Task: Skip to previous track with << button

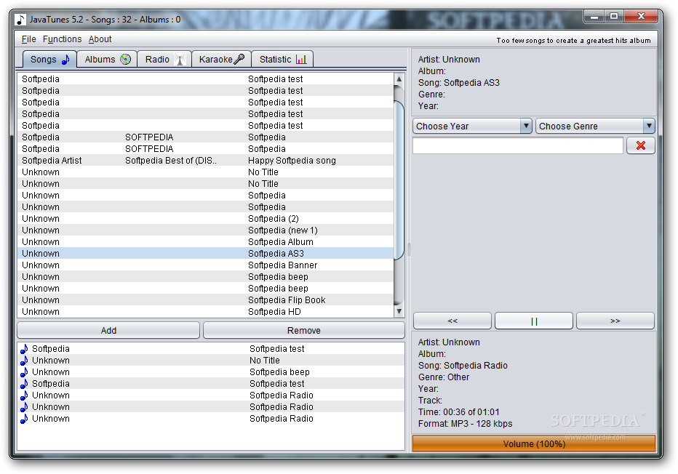Action: [x=452, y=321]
